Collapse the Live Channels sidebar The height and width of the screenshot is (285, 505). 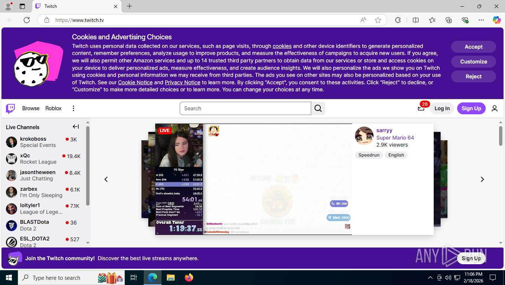76,127
